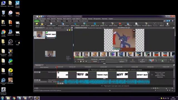The width and height of the screenshot is (178, 100).
Task: Click the Crop tool icon
Action: [x=161, y=24]
